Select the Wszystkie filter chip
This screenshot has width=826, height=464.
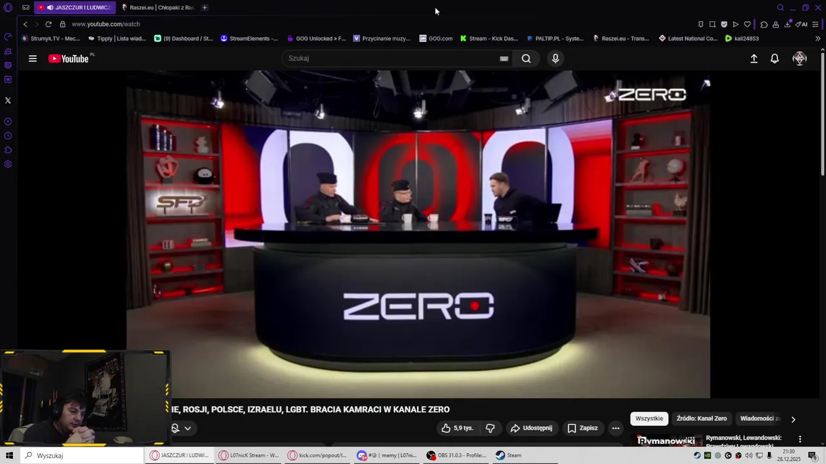(649, 418)
